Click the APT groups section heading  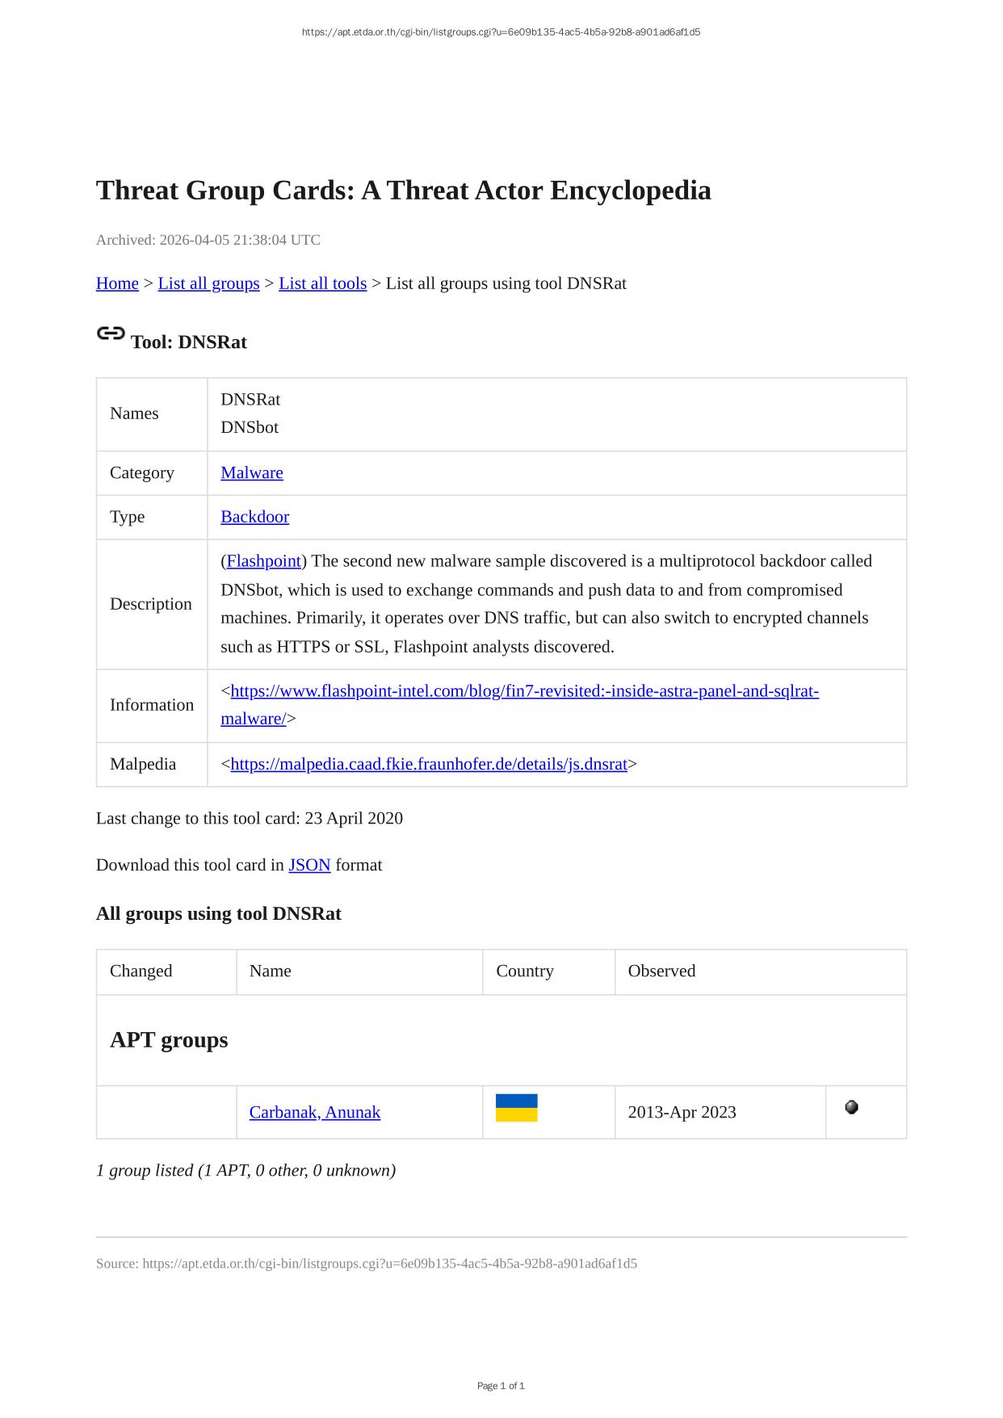169,1040
